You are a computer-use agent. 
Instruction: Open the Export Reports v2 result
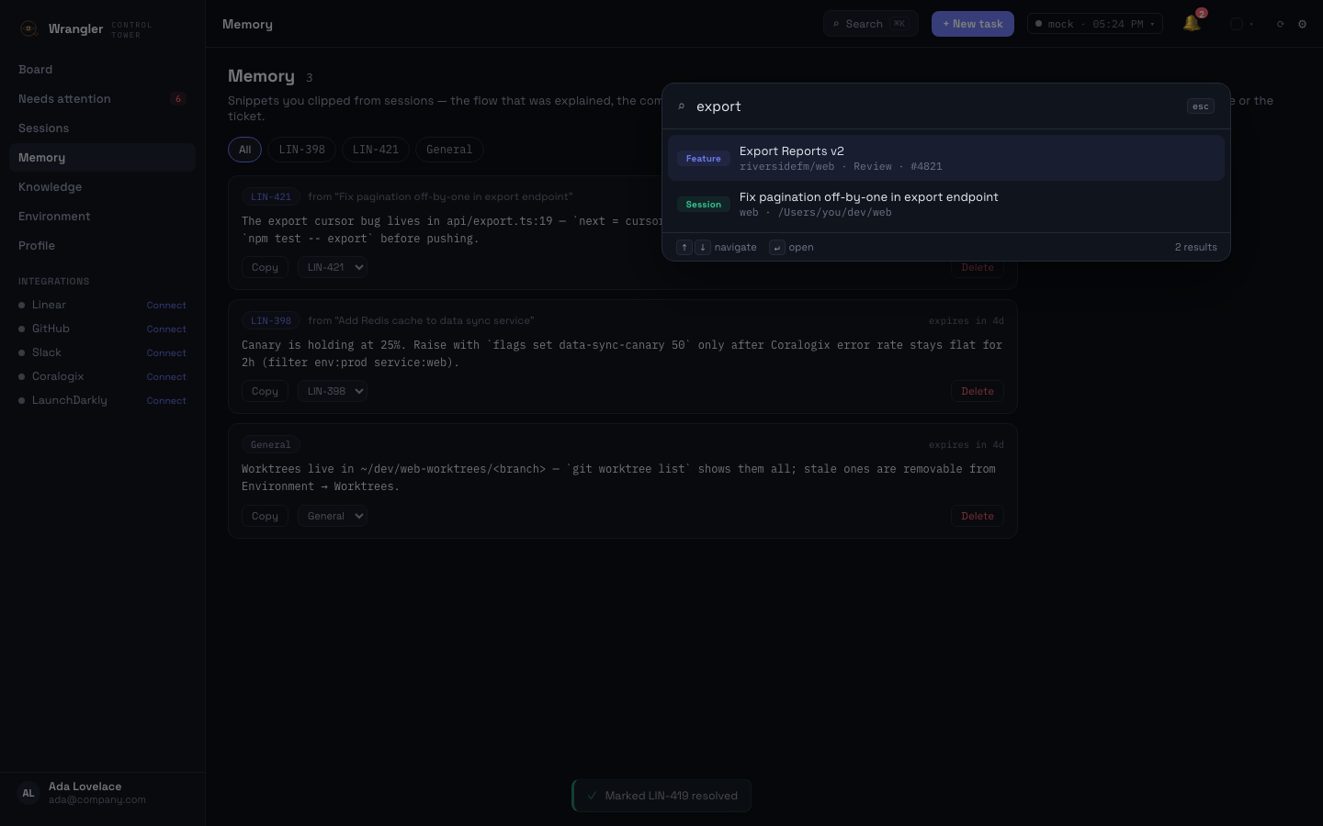946,158
